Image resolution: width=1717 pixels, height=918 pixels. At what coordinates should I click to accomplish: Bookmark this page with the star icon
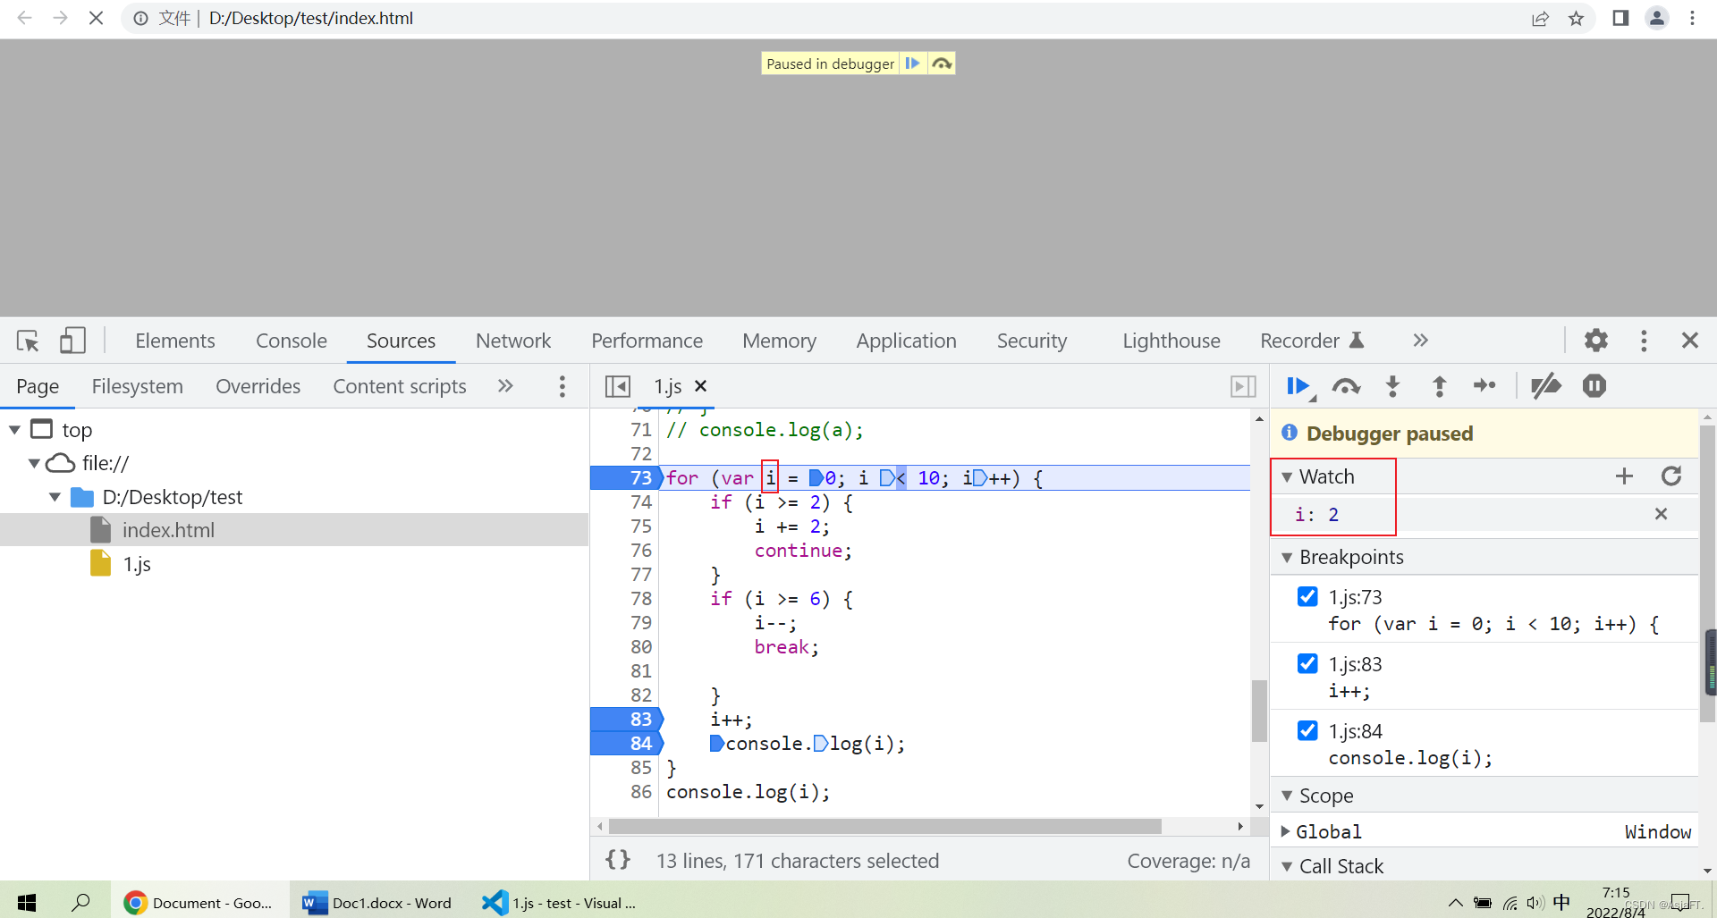[x=1576, y=18]
